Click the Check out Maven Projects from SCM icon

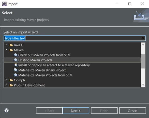click(16, 55)
